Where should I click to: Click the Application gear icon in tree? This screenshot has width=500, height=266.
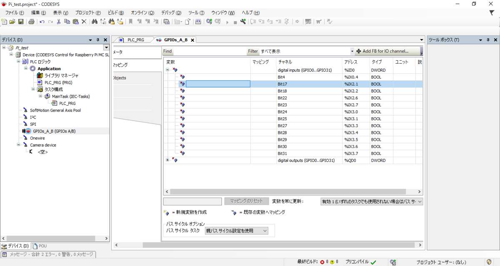[x=32, y=69]
